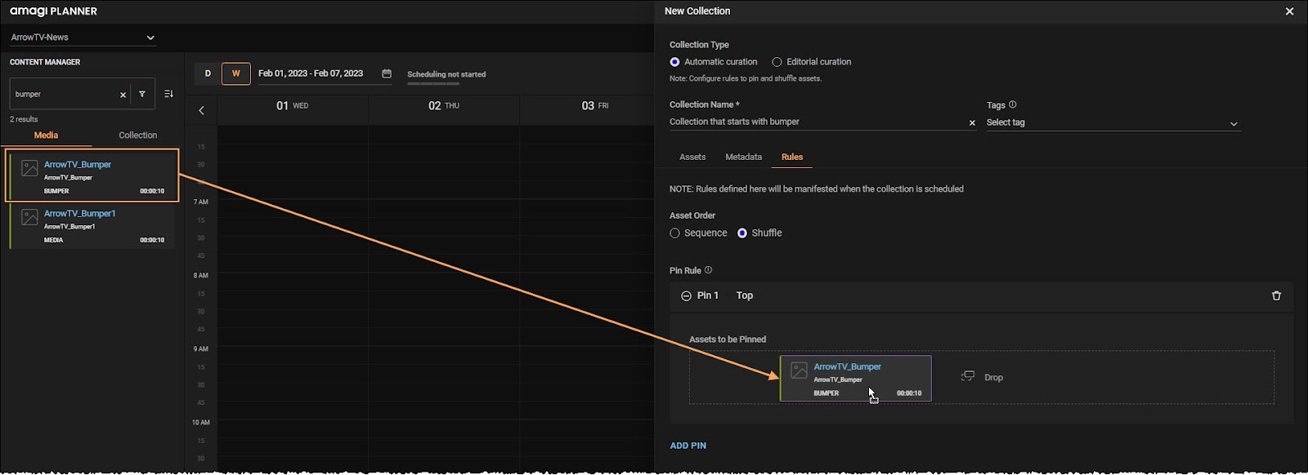
Task: Click the Top pin position label
Action: click(x=744, y=295)
